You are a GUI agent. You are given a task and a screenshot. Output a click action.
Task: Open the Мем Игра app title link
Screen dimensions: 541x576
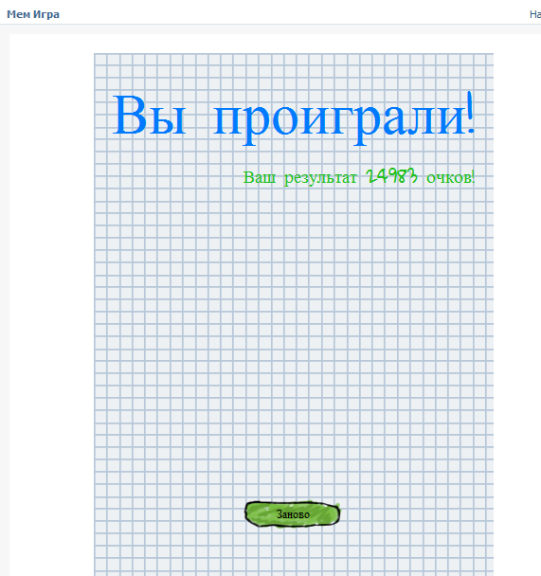(x=33, y=14)
